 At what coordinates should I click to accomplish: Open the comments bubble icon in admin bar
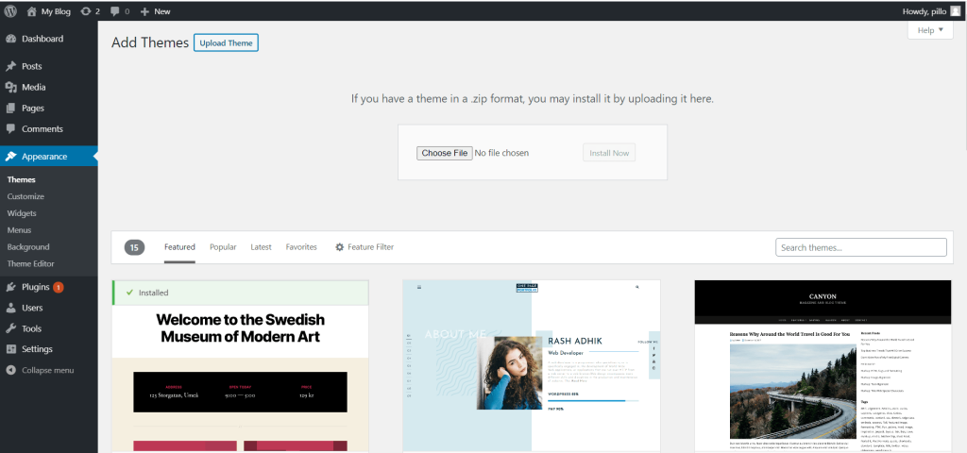[115, 11]
